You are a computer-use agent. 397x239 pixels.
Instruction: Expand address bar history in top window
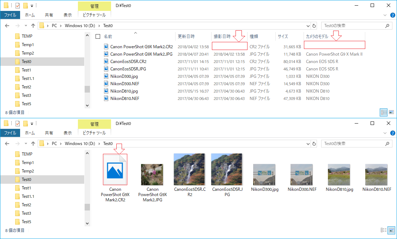pyautogui.click(x=308, y=26)
